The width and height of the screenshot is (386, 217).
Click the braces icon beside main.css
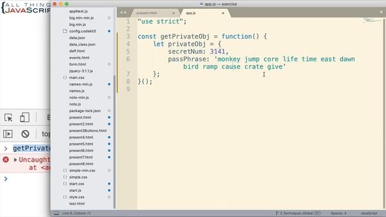point(65,78)
